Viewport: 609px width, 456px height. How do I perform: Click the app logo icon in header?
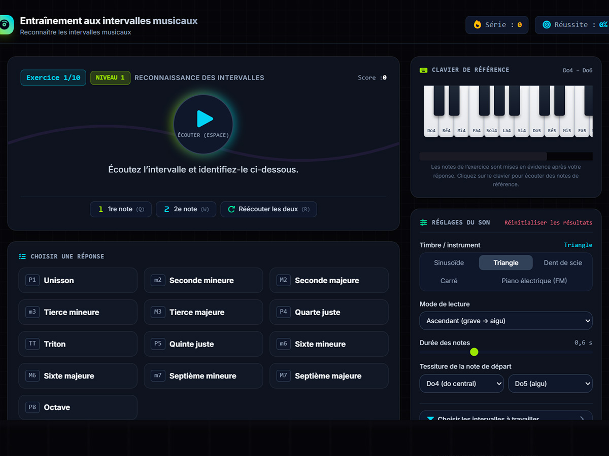(6, 24)
